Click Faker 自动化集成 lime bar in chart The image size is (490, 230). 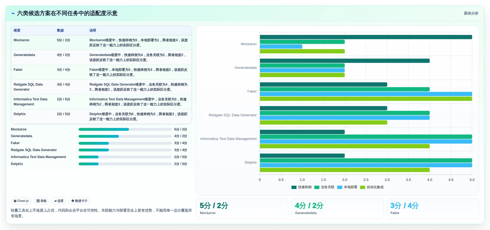point(366,99)
